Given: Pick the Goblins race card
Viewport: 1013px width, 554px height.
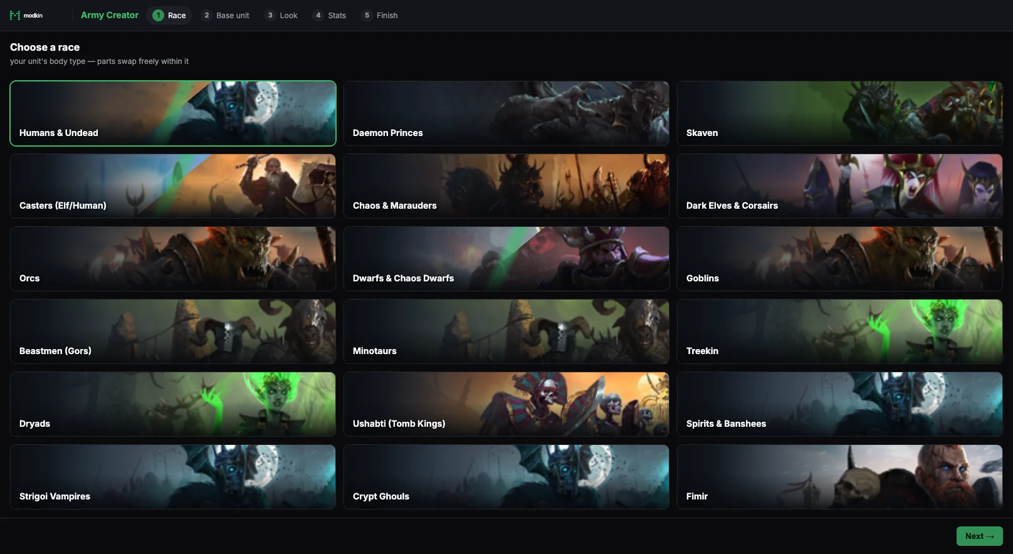Looking at the screenshot, I should [840, 259].
